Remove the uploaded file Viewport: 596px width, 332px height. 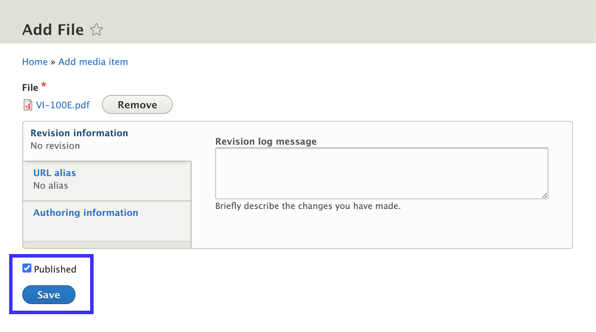click(137, 105)
